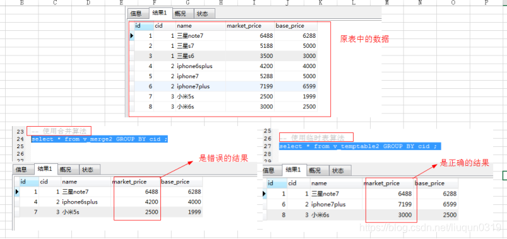
Task: Click the base_price header in the v_merge2 result grid
Action: point(181,182)
